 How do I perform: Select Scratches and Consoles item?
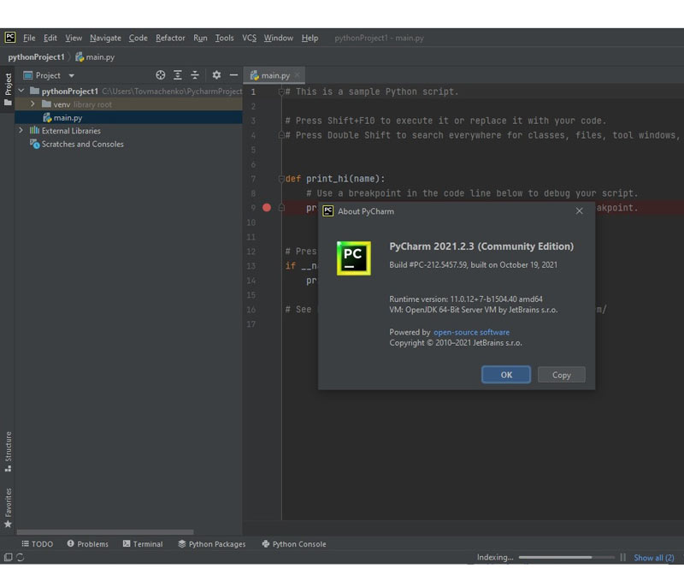point(76,144)
